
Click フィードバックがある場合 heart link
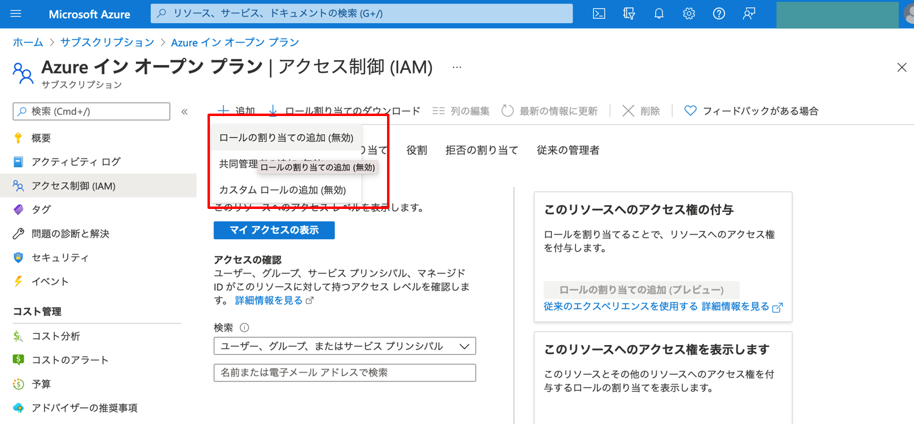751,111
